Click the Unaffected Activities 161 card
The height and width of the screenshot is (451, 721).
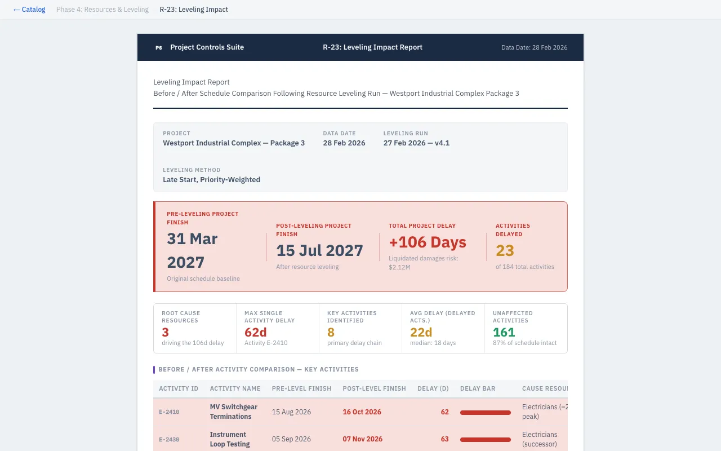pos(526,329)
